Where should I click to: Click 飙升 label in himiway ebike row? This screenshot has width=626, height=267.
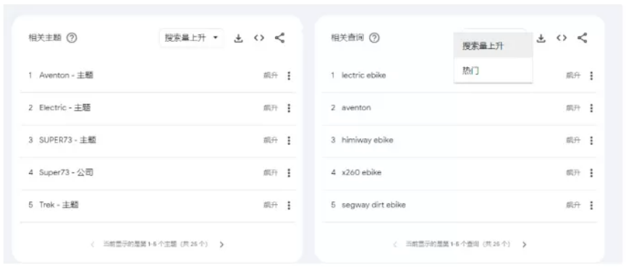573,141
